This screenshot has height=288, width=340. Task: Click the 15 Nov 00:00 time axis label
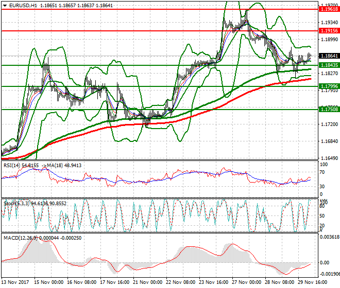click(49, 282)
